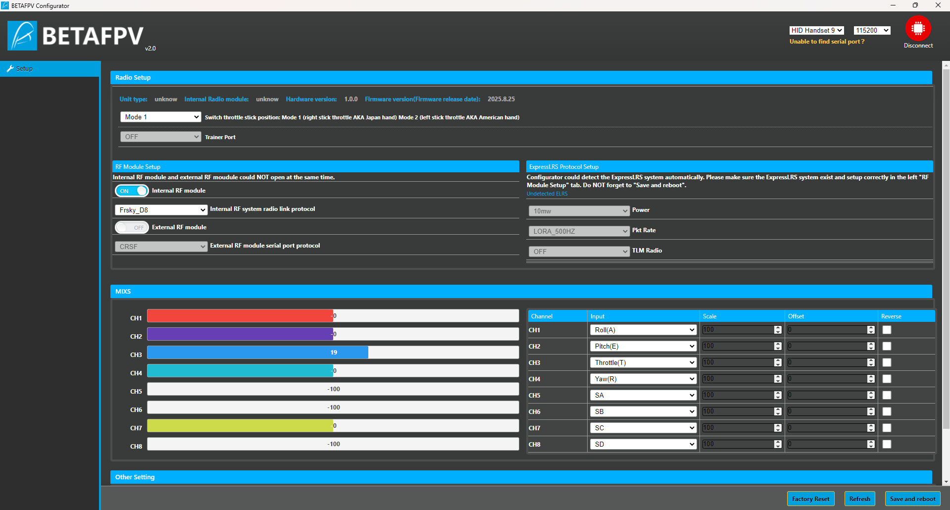This screenshot has width=950, height=510.
Task: Open the Frsky_D8 protocol dropdown
Action: (161, 210)
